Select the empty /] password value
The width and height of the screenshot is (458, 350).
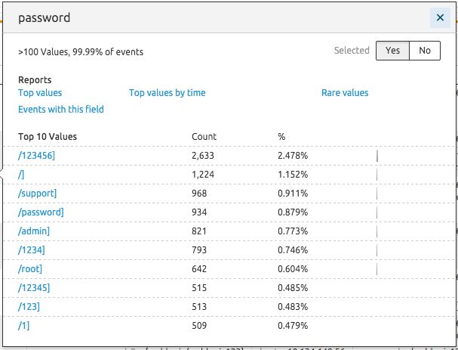[21, 175]
